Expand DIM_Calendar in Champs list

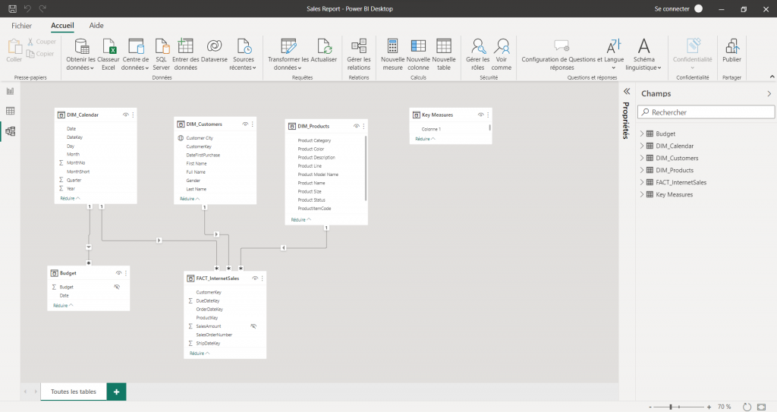coord(642,146)
